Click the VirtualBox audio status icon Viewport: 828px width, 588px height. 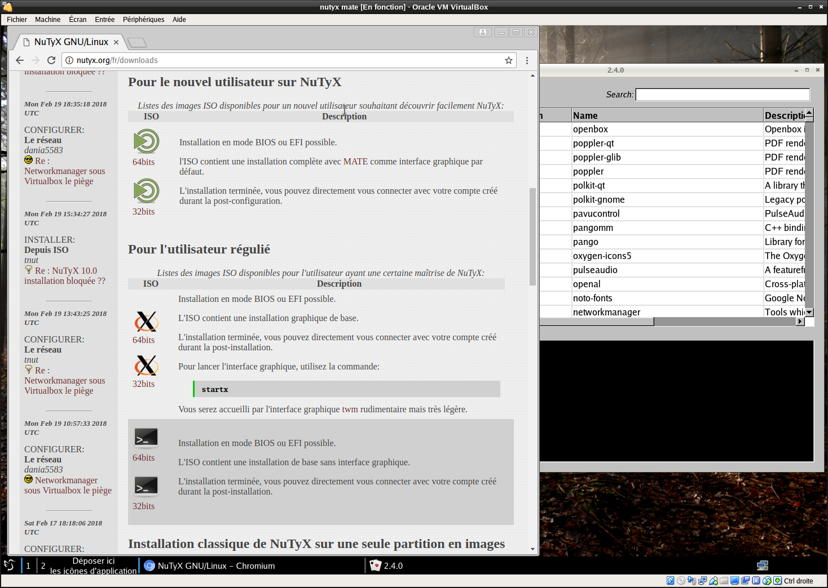coord(692,581)
